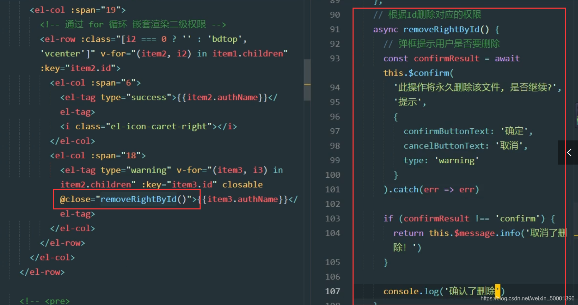The image size is (578, 305).
Task: Click line number 103 in the gutter
Action: pyautogui.click(x=333, y=218)
